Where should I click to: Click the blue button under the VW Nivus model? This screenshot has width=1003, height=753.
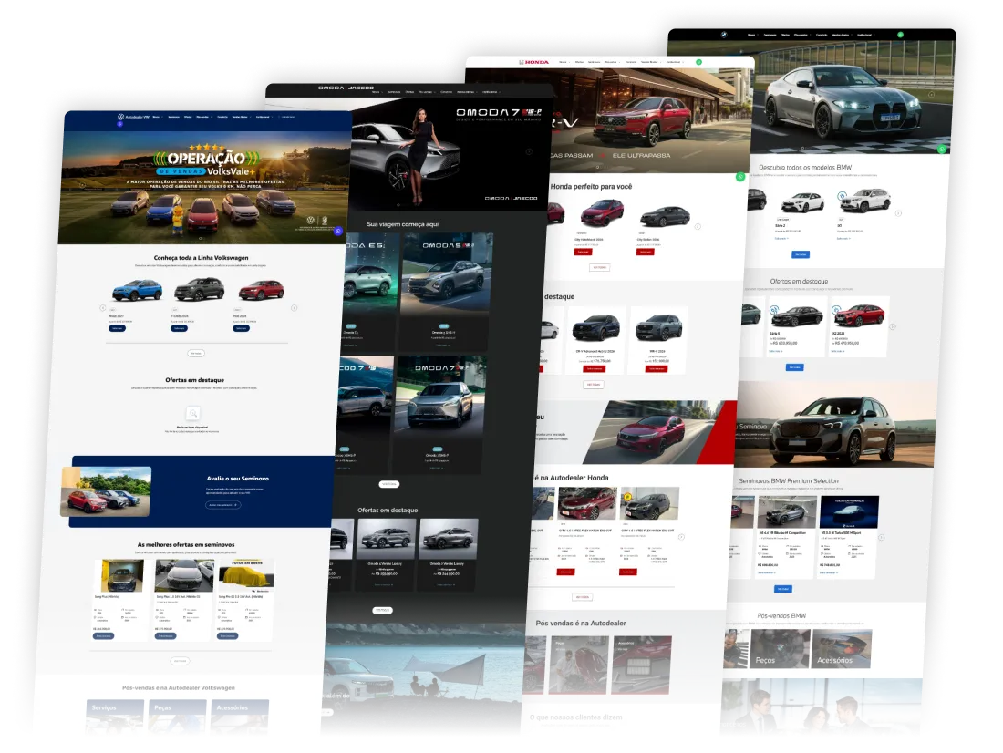117,328
